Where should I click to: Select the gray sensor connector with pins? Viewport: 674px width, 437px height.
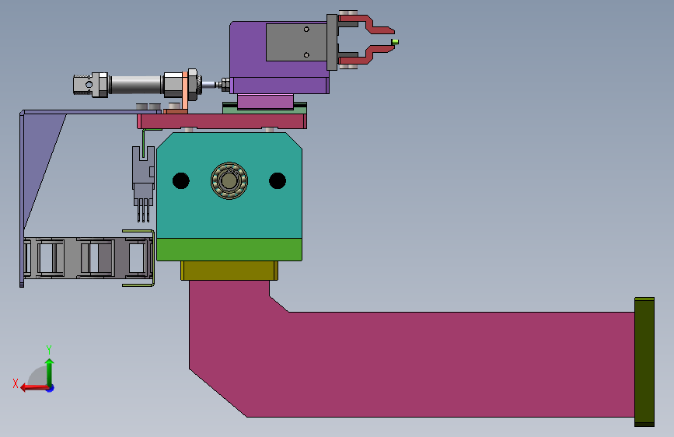(x=143, y=184)
